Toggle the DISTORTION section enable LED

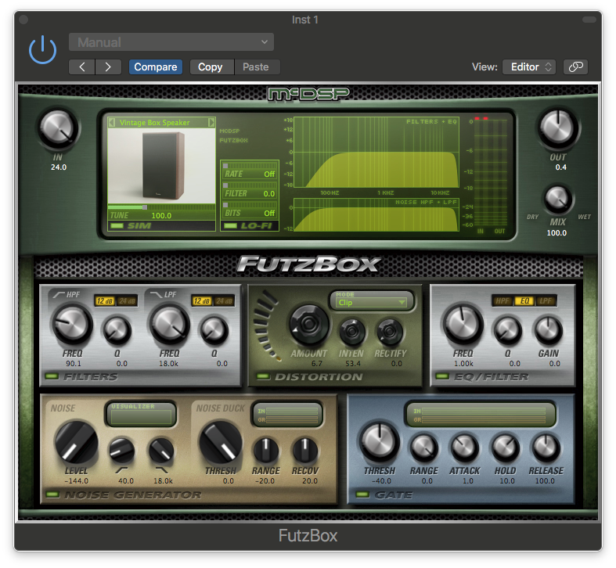263,376
